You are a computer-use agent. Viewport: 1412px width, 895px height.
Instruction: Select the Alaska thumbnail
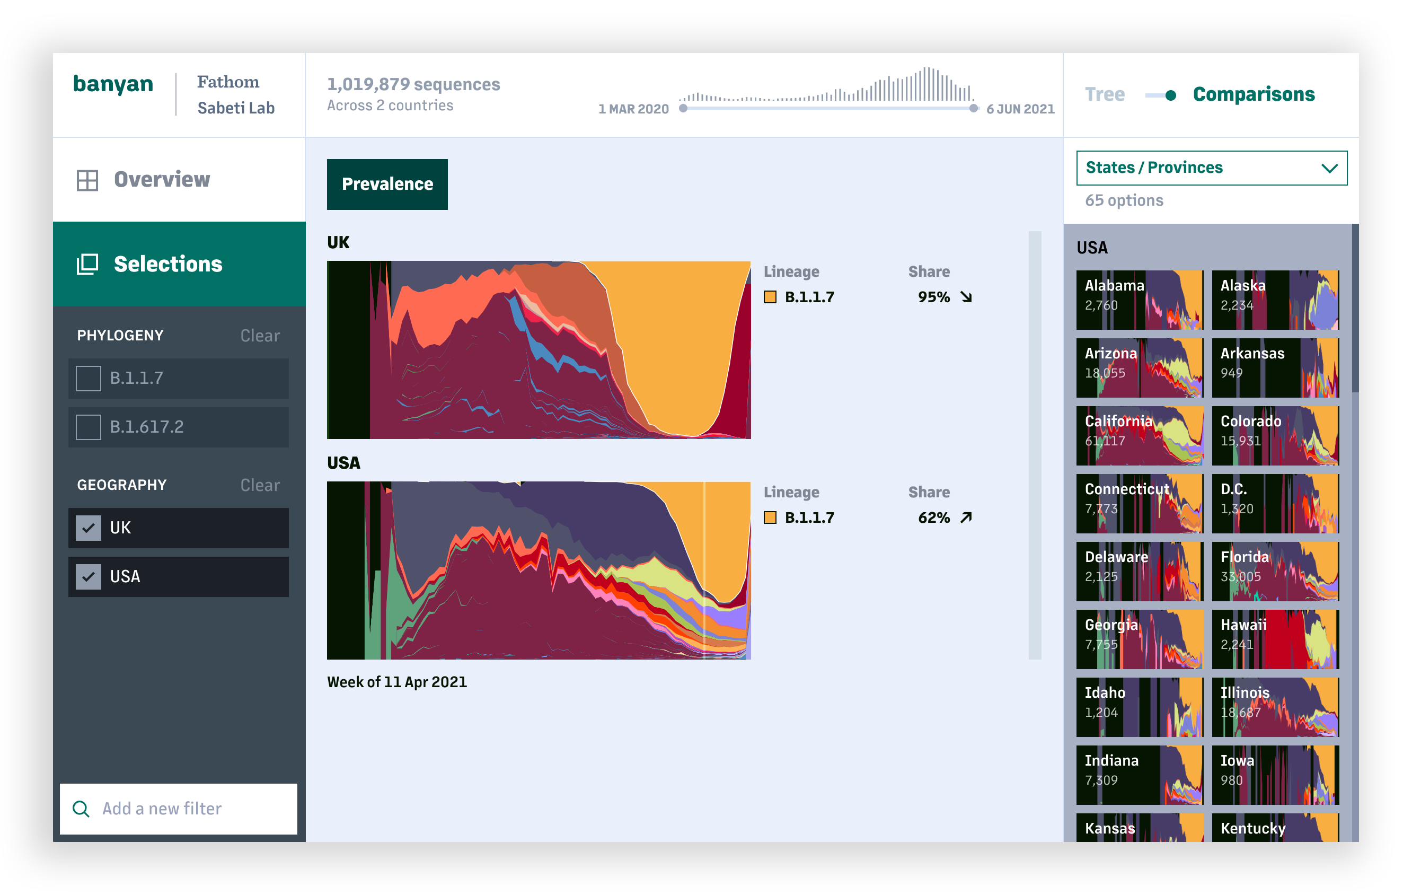[1275, 300]
